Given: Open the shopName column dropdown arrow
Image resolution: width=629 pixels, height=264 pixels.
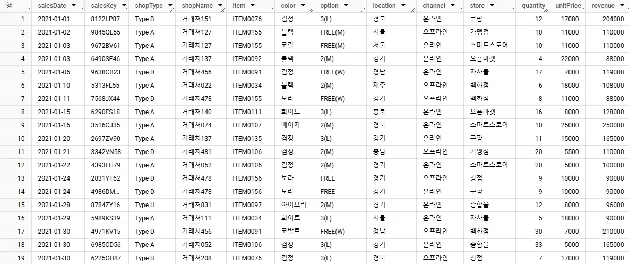Looking at the screenshot, I should (221, 6).
